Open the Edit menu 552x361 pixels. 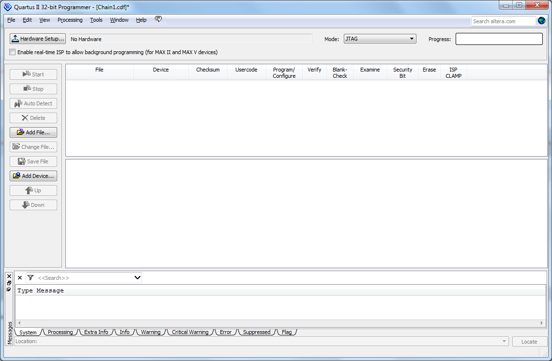(27, 20)
